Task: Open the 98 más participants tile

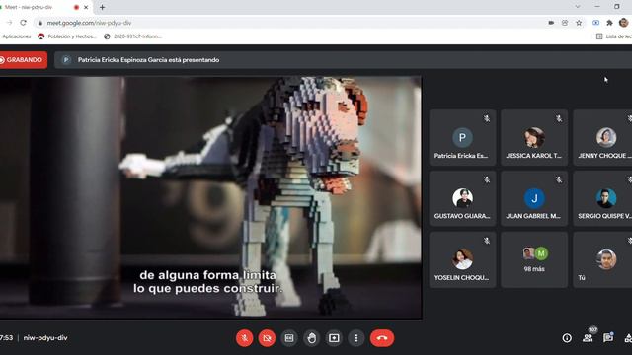Action: click(534, 259)
